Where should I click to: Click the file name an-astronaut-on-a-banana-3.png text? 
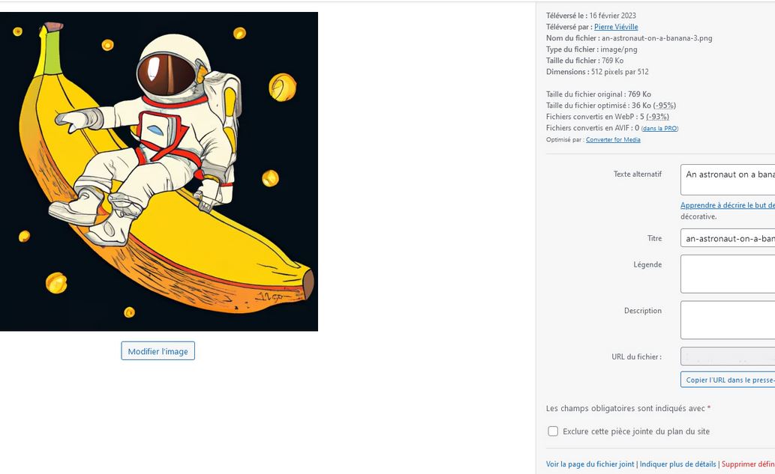pyautogui.click(x=656, y=38)
